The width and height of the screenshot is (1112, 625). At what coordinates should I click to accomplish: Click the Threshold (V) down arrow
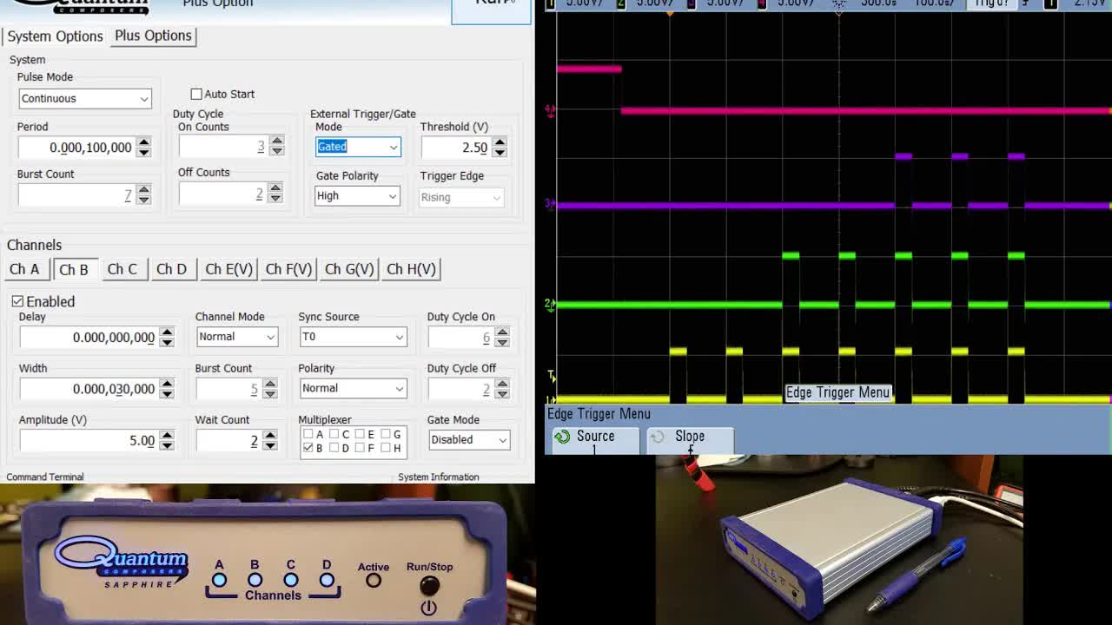point(499,153)
